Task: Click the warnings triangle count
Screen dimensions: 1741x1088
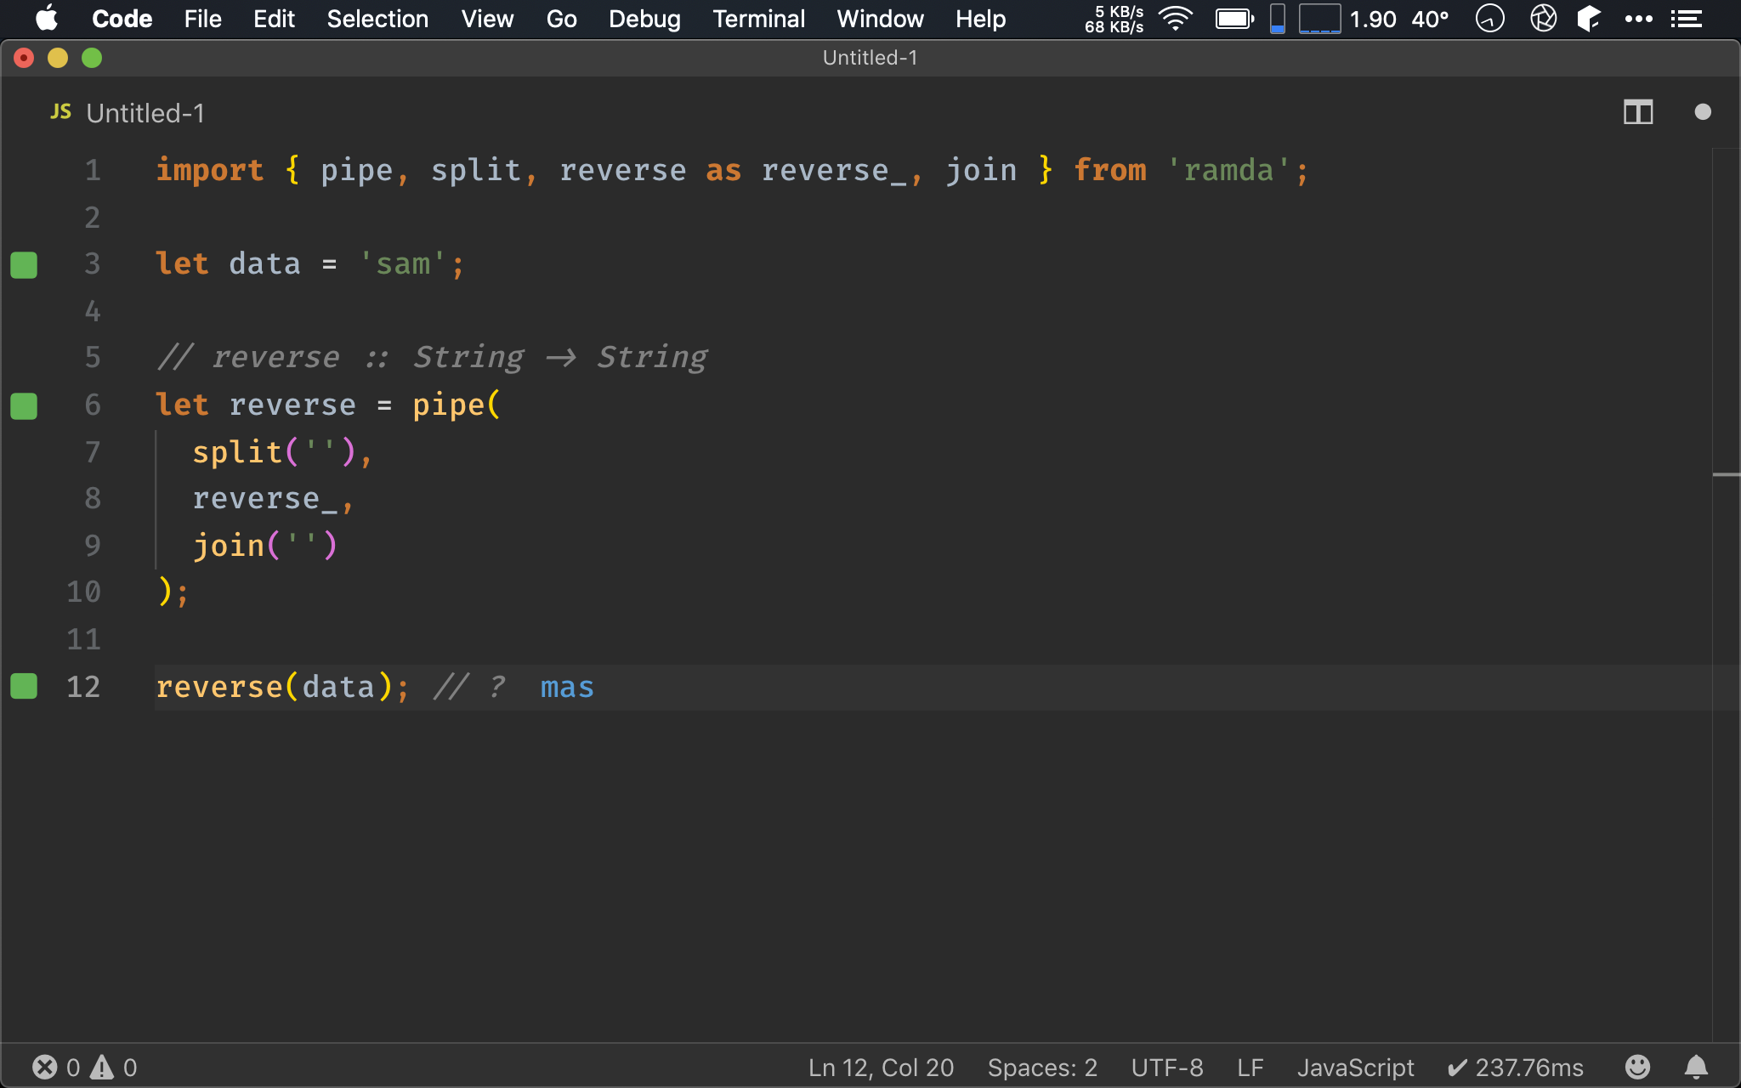Action: (x=114, y=1067)
